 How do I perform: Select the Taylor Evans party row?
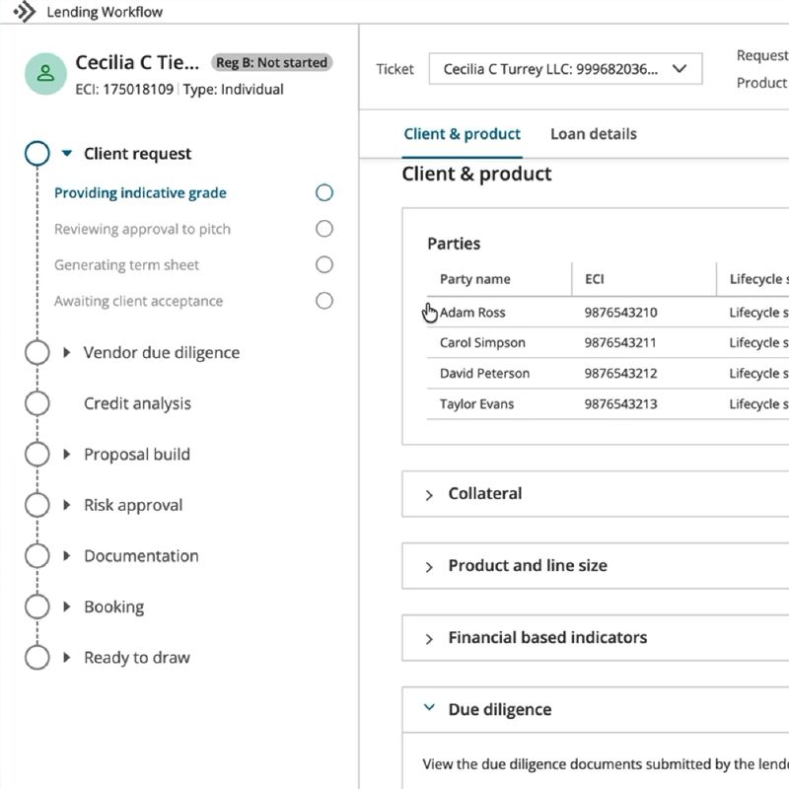608,404
